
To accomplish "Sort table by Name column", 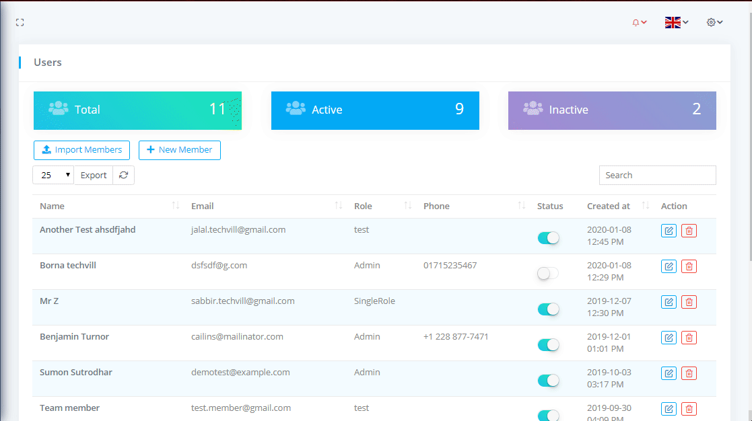I will [x=108, y=206].
